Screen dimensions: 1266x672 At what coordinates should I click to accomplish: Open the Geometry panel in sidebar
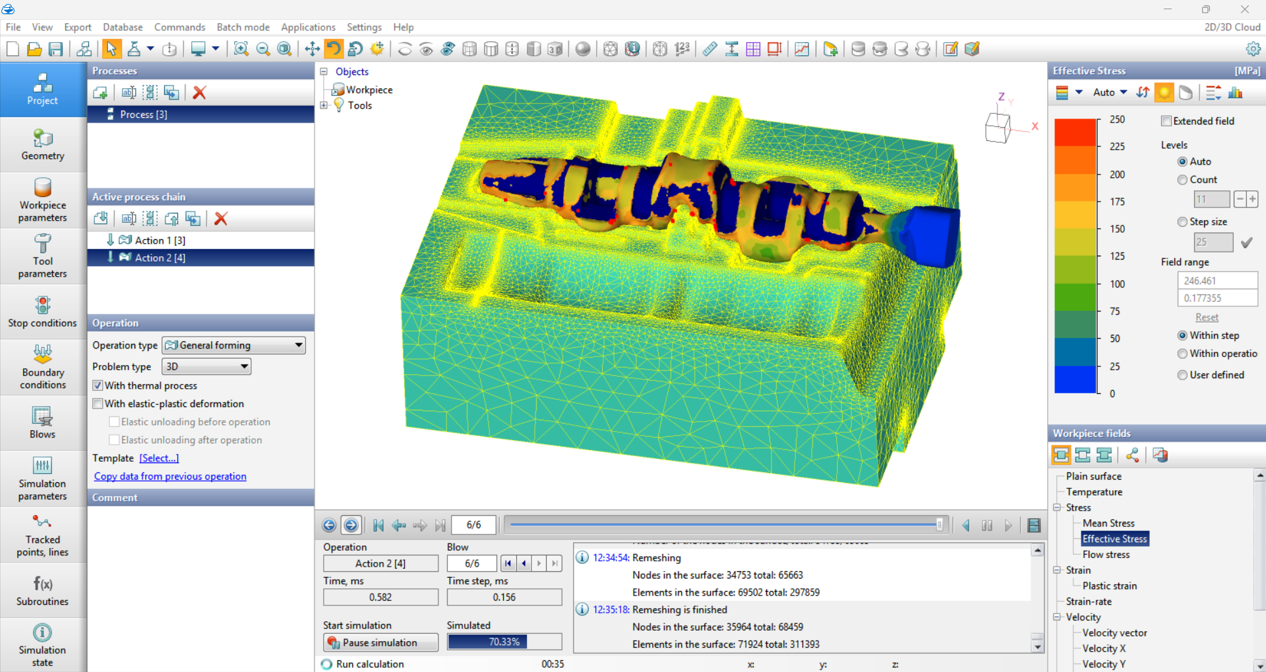(43, 145)
